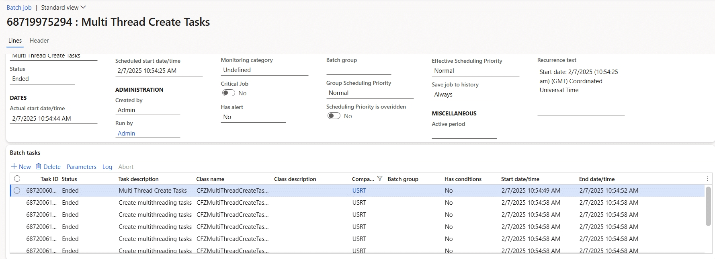Screen dimensions: 715x259
Task: Toggle Scheduling Priority is overridden switch
Action: click(334, 116)
